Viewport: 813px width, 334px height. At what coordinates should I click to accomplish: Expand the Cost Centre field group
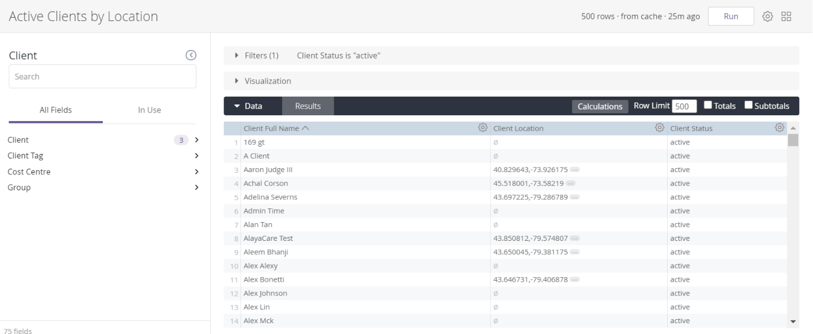tap(196, 172)
